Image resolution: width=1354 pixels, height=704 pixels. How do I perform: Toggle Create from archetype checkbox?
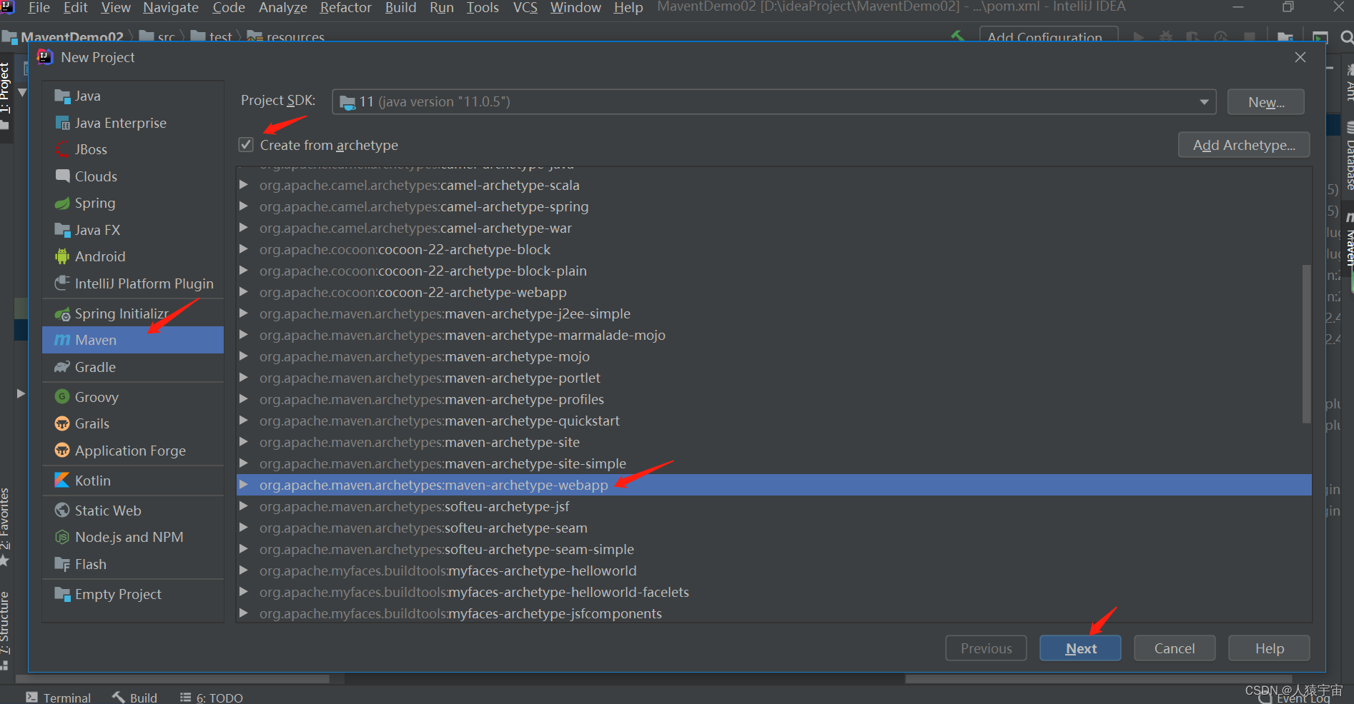point(246,145)
